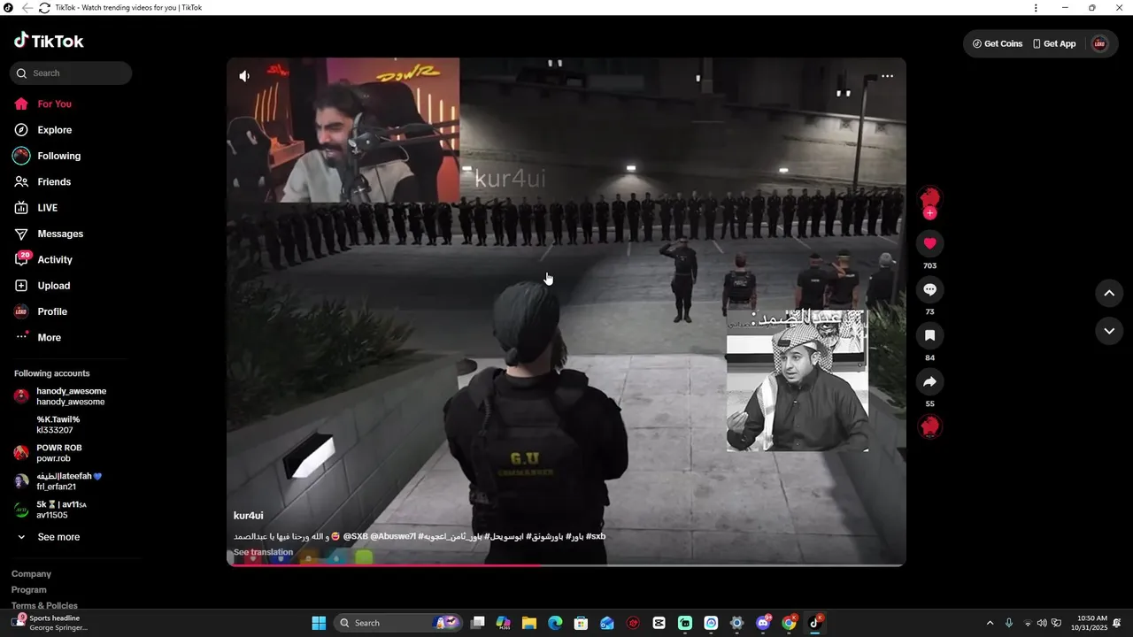Mute the video with the speaker icon
Viewport: 1133px width, 637px height.
(x=244, y=76)
